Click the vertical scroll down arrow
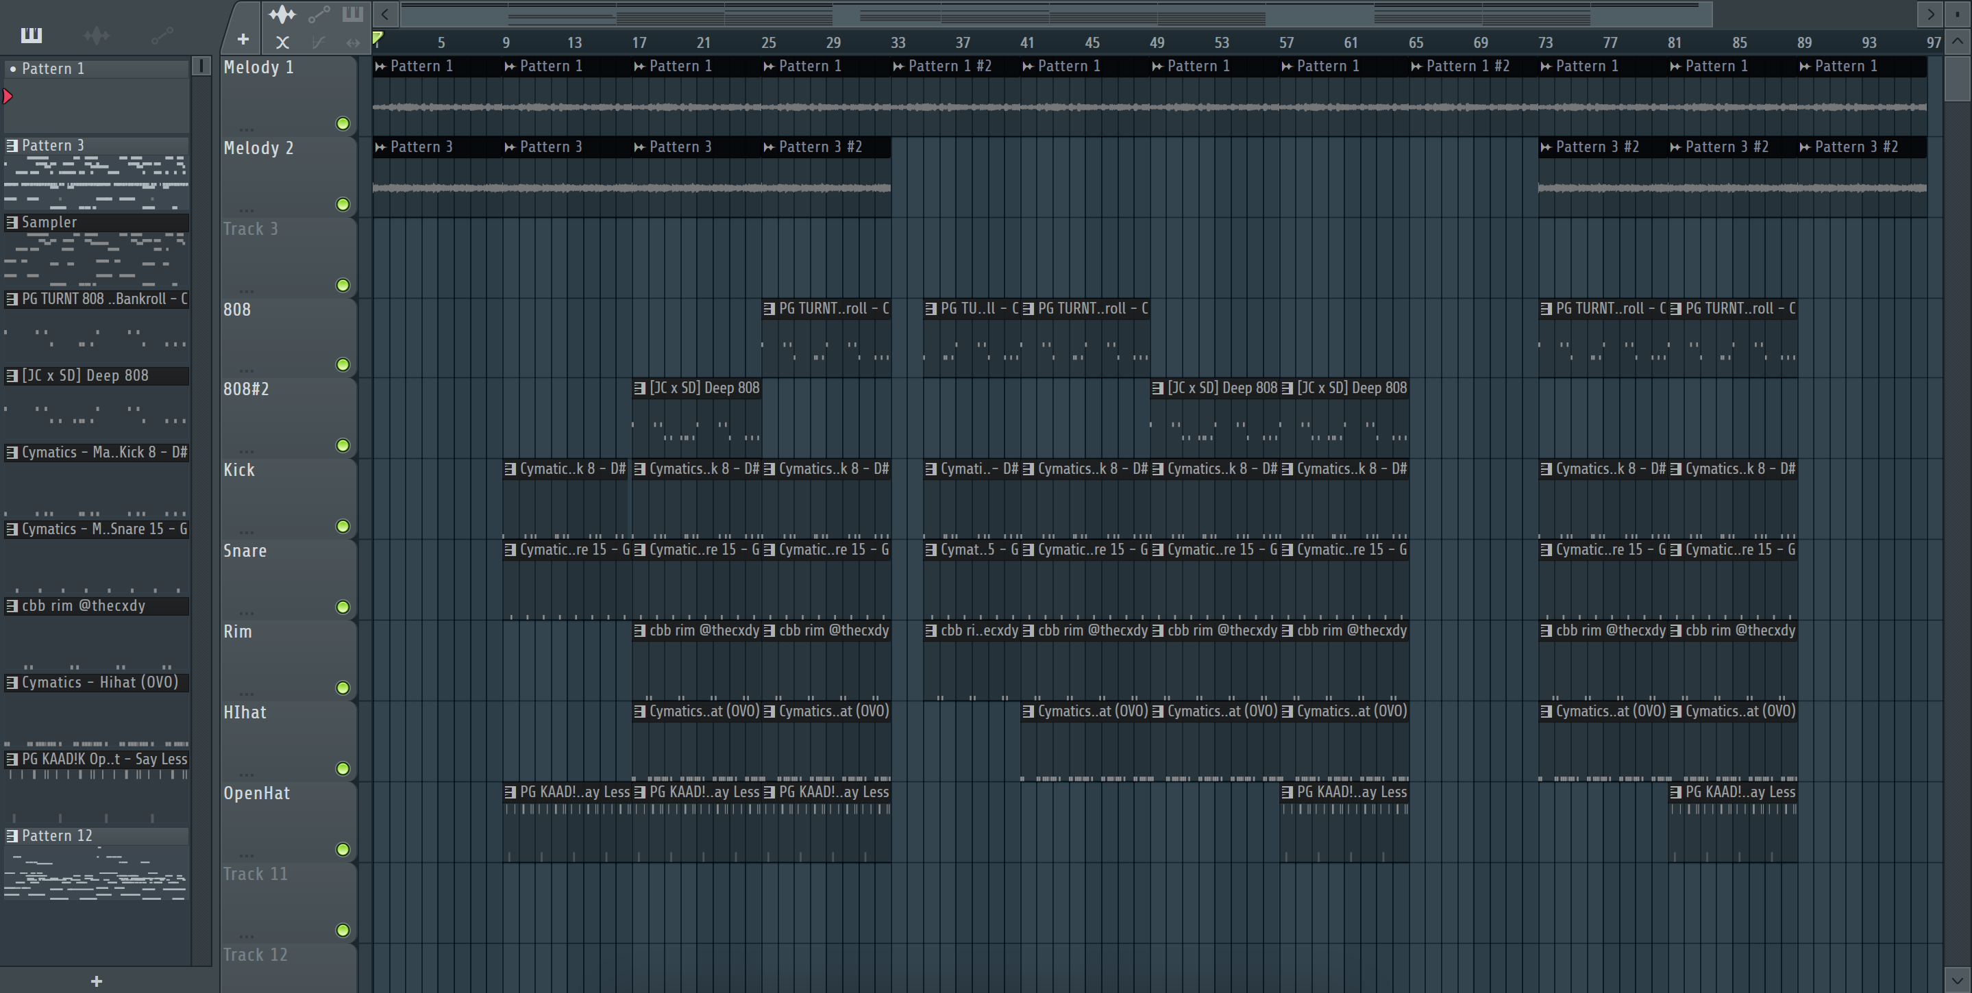 click(x=1958, y=979)
